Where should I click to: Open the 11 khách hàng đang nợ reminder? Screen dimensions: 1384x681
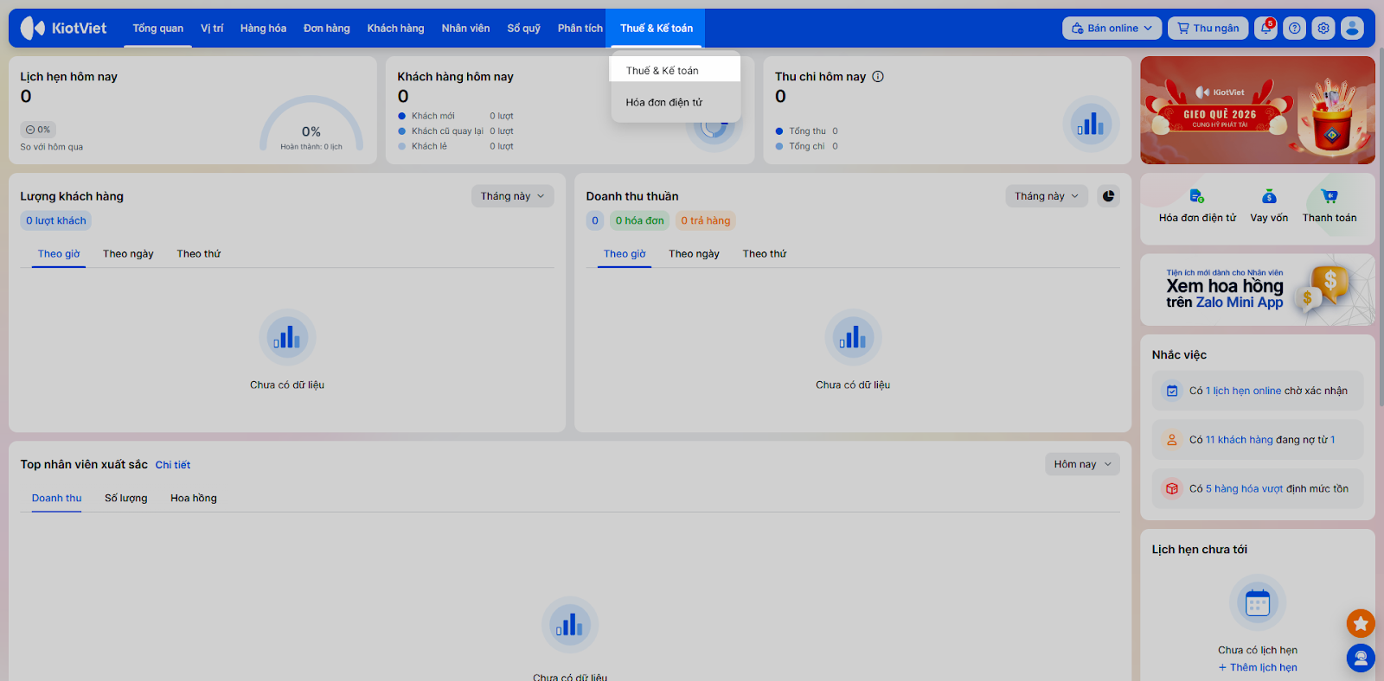[x=1258, y=440]
